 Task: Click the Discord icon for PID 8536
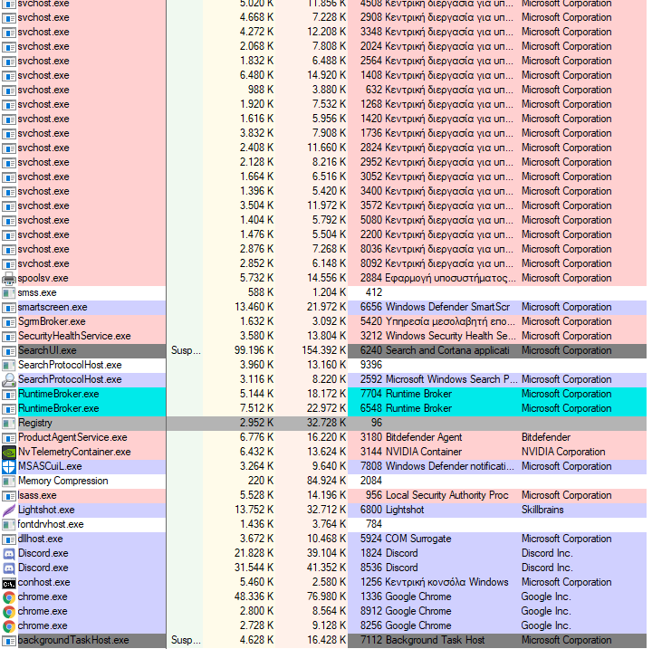[x=9, y=568]
